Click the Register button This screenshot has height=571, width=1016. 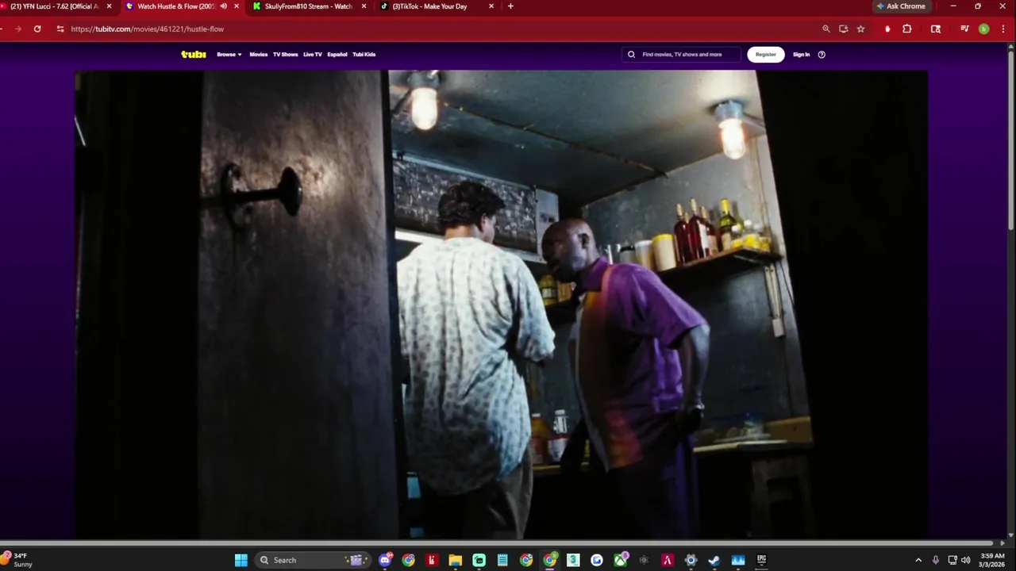pyautogui.click(x=766, y=55)
